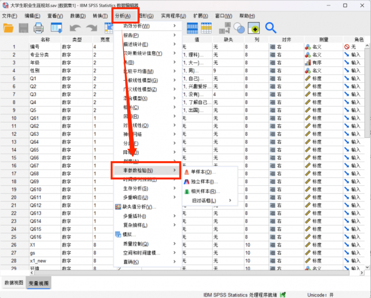The height and width of the screenshot is (298, 371).
Task: Click the blue data grid toolbar icon
Action: tap(193, 28)
